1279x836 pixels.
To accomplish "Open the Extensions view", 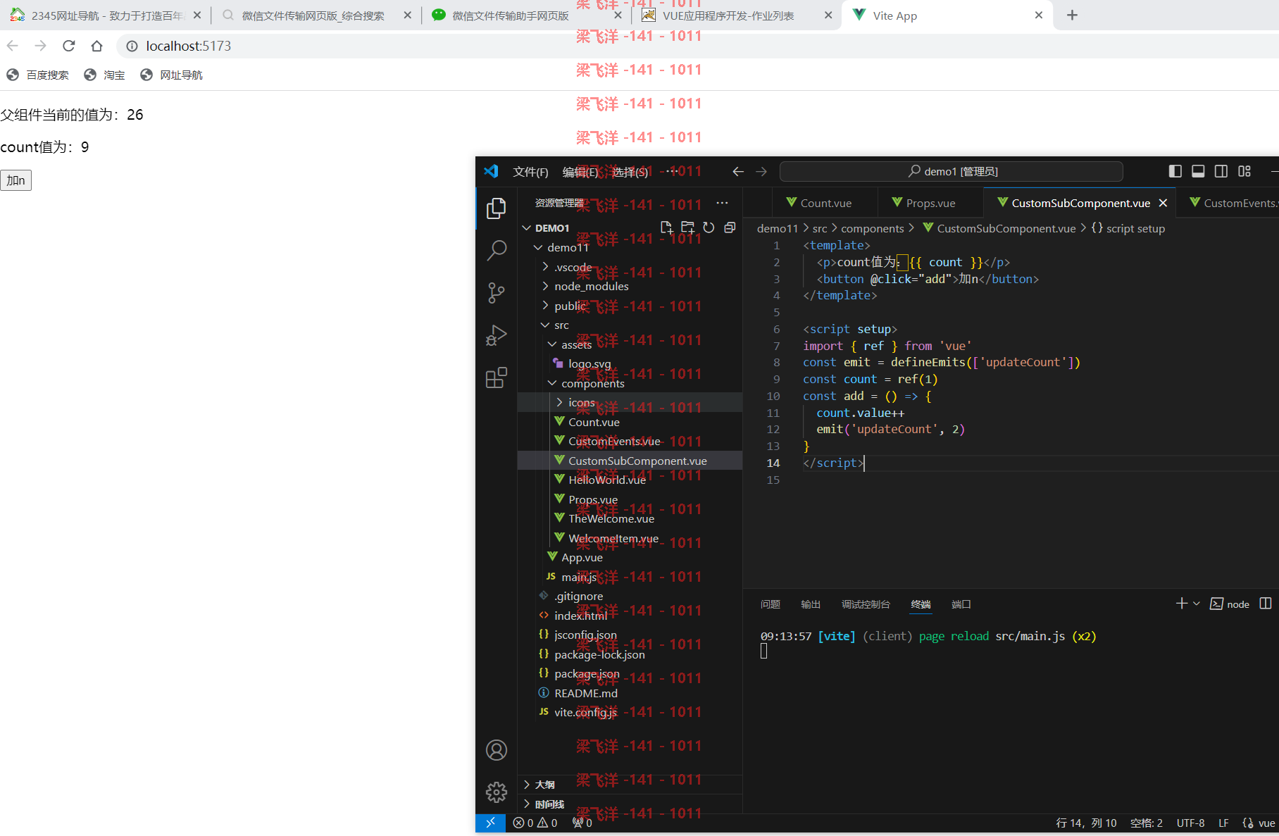I will click(x=497, y=378).
